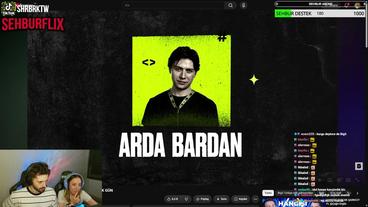Open the player settings gear
368x207 pixels.
click(x=339, y=180)
